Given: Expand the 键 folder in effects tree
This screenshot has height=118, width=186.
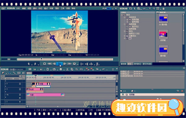Looking at the screenshot, I should [x=125, y=38].
